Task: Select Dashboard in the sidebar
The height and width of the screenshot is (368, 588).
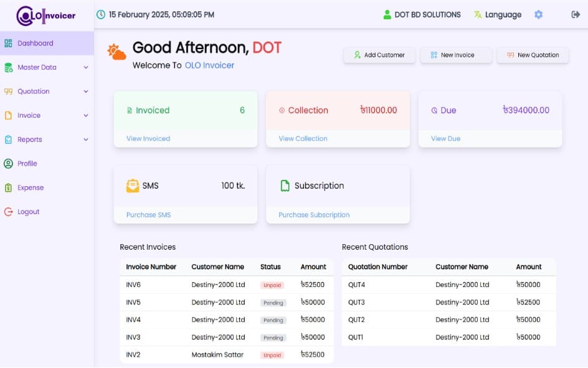Action: [x=35, y=44]
